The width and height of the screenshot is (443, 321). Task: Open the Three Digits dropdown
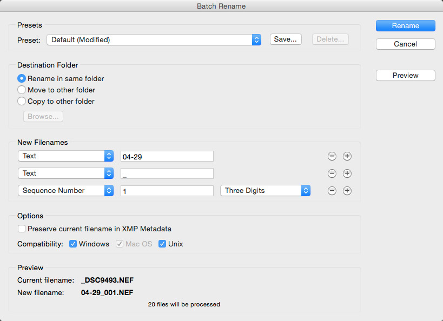point(265,191)
